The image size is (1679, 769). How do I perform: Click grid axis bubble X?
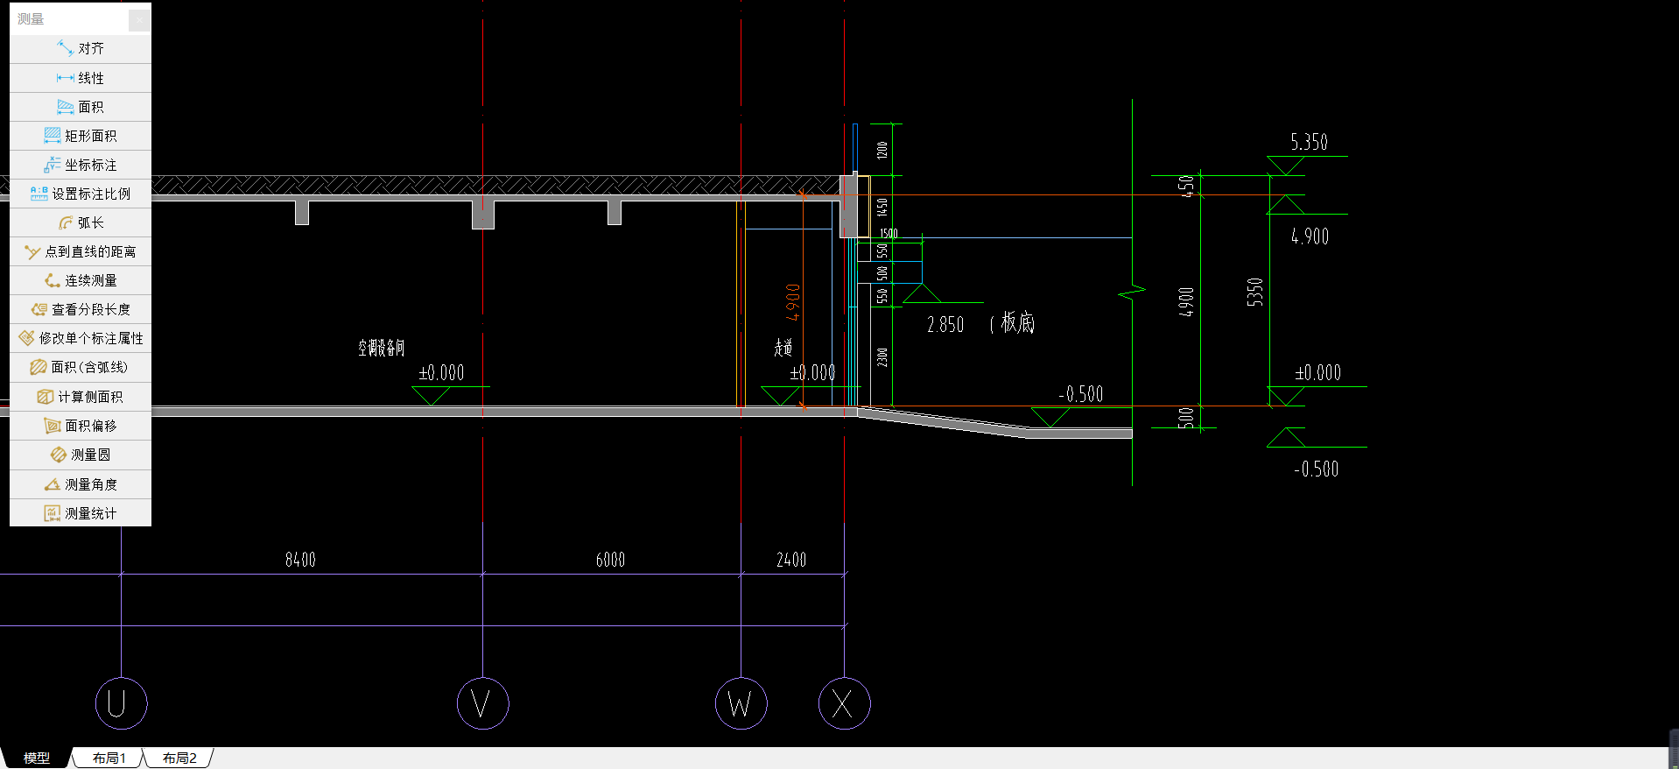(844, 703)
